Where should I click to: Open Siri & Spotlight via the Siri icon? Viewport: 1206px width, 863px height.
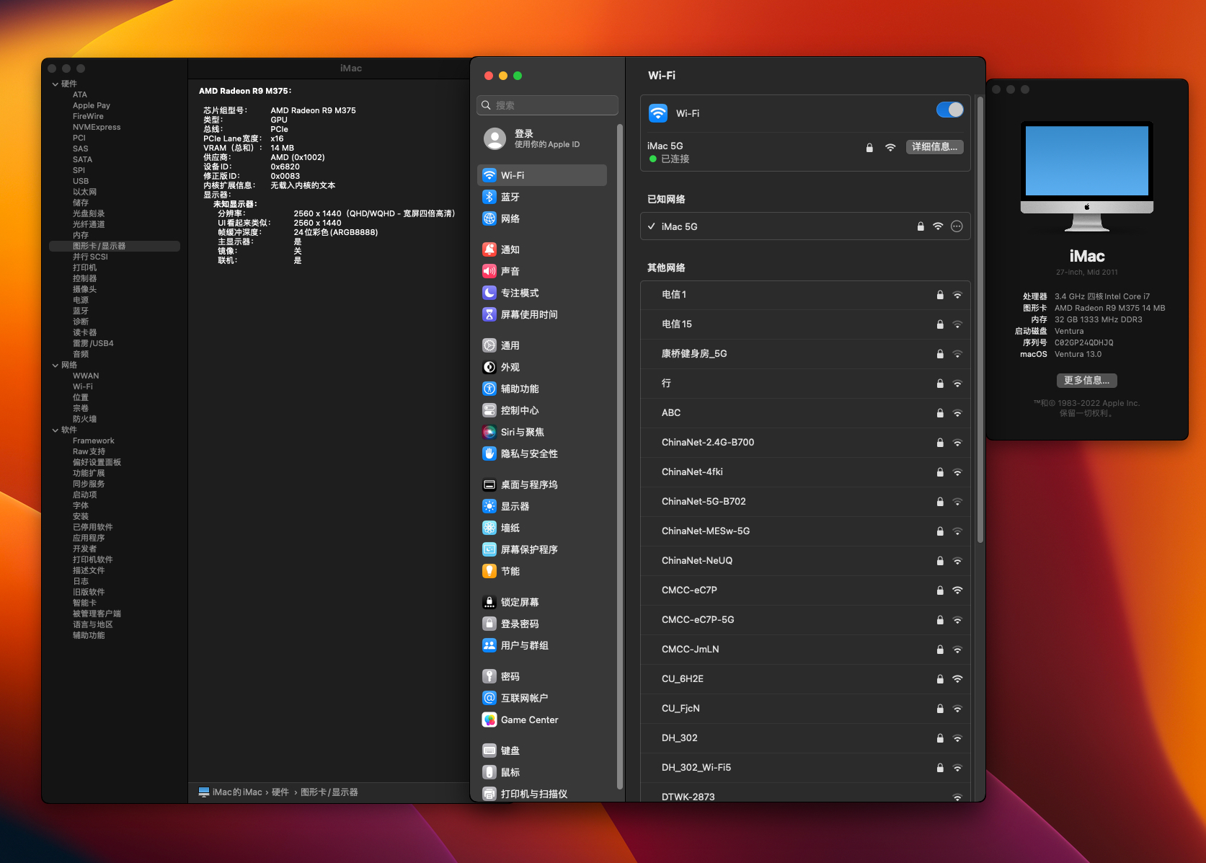click(x=489, y=432)
